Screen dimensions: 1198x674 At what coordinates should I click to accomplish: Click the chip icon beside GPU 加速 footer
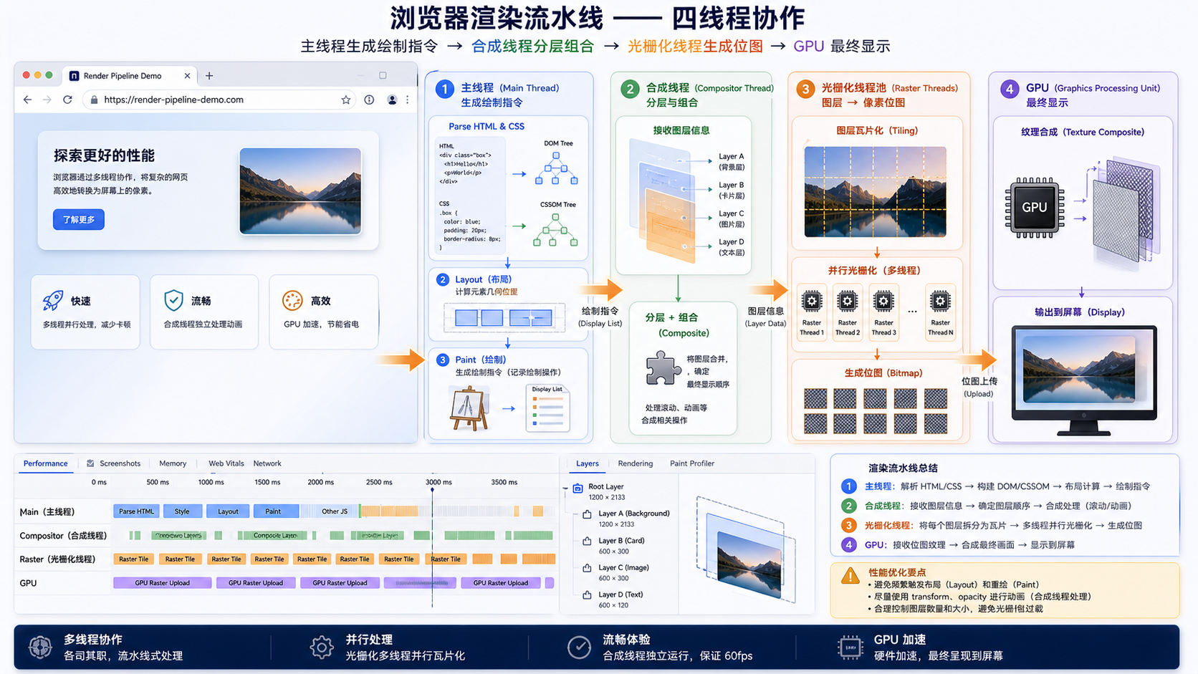click(x=850, y=647)
